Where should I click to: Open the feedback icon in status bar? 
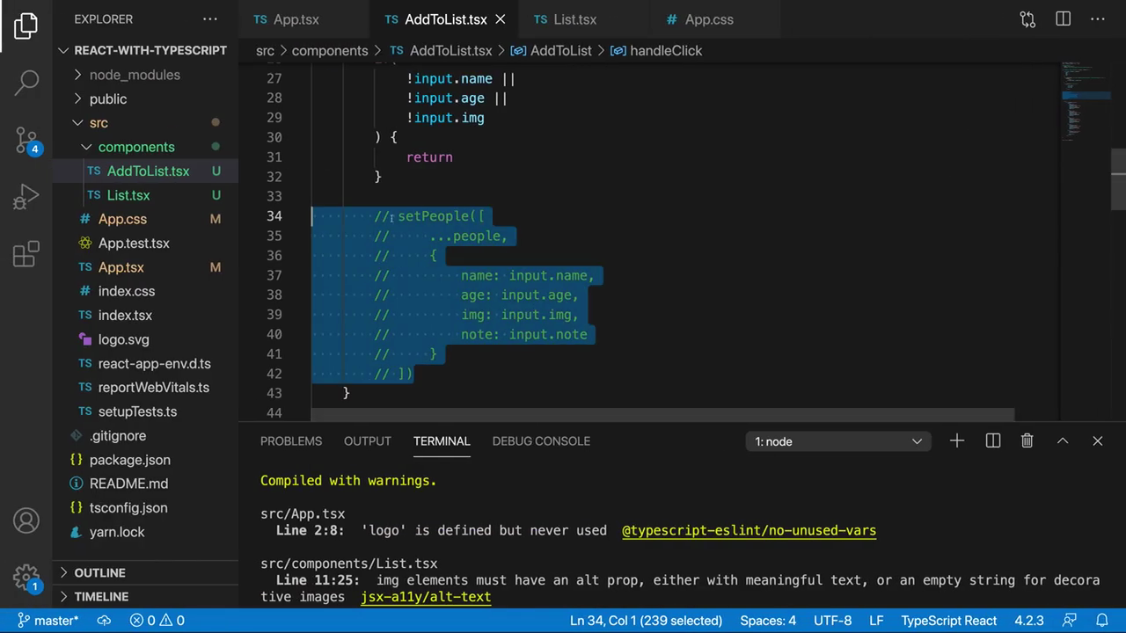coord(1070,621)
